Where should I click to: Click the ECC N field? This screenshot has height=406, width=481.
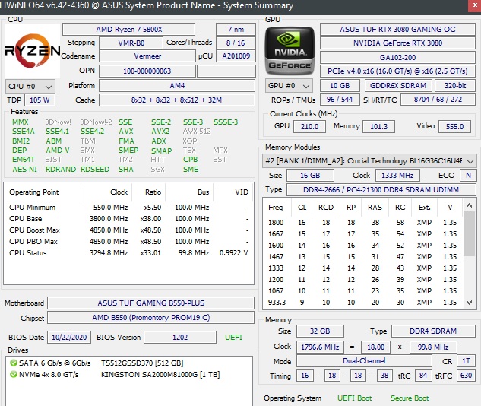(468, 175)
